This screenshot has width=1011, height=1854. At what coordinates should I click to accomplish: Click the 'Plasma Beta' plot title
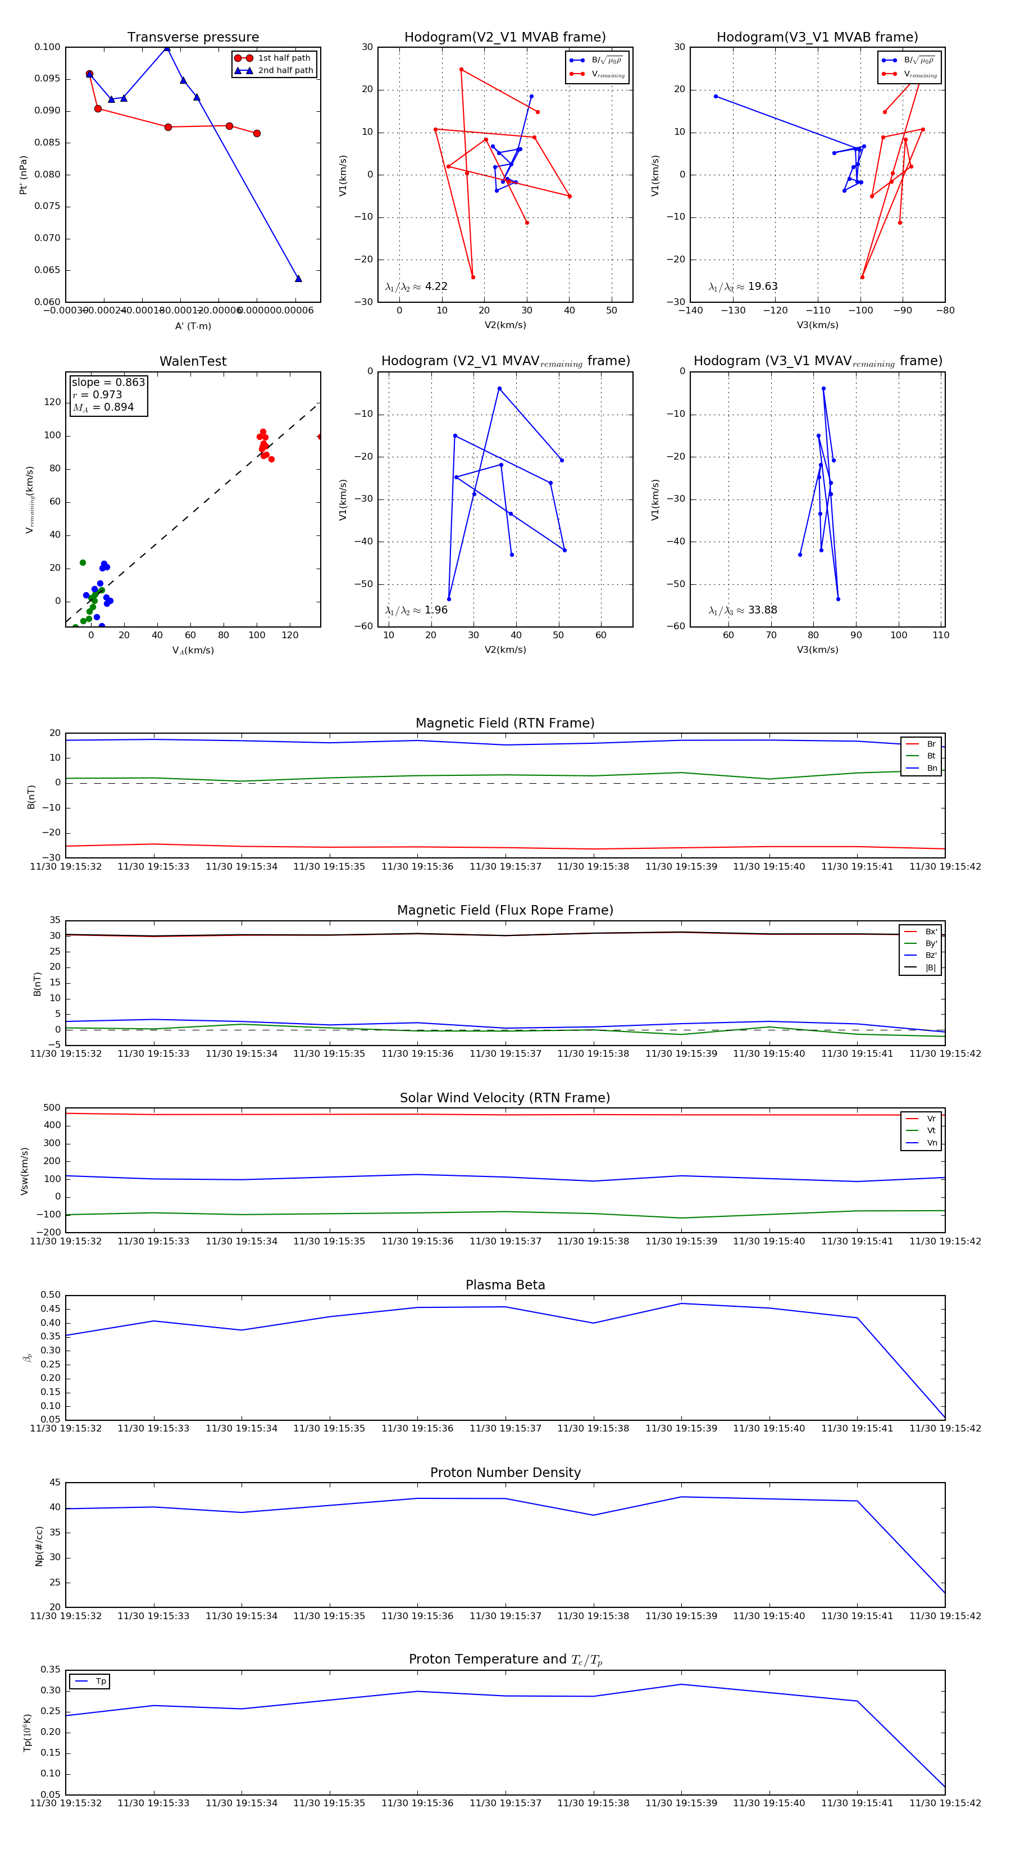click(x=505, y=1285)
